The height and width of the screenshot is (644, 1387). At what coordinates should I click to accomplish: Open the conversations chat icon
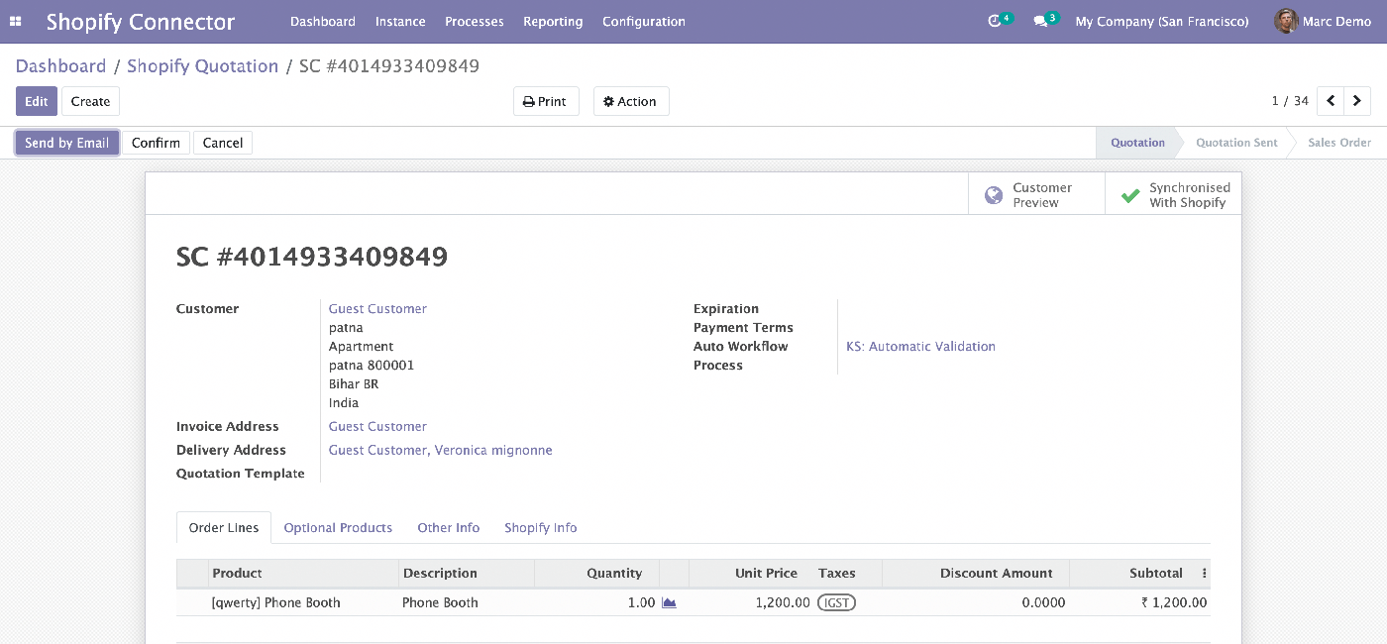[1040, 21]
